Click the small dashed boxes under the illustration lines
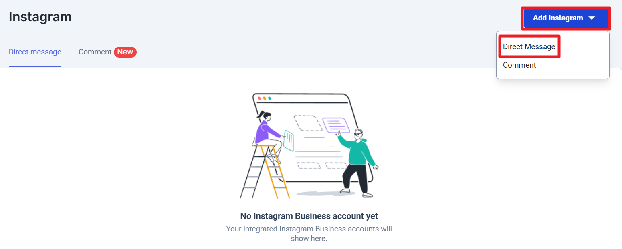The image size is (622, 249). pyautogui.click(x=308, y=165)
